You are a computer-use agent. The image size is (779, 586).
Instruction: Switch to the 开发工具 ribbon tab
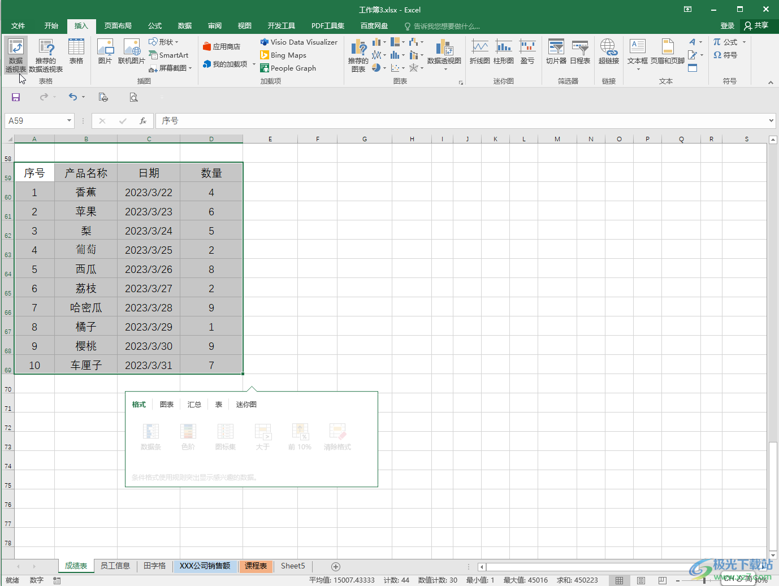[282, 26]
